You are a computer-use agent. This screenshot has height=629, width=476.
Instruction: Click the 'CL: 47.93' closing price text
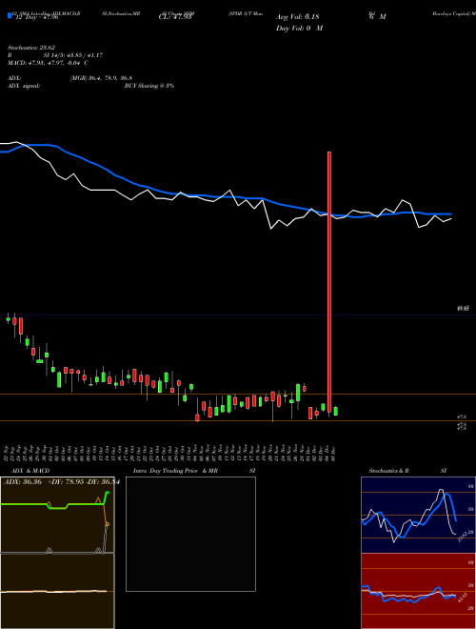coord(175,17)
